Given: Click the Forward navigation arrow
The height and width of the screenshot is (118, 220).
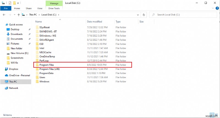Looking at the screenshot, I should coord(10,15).
